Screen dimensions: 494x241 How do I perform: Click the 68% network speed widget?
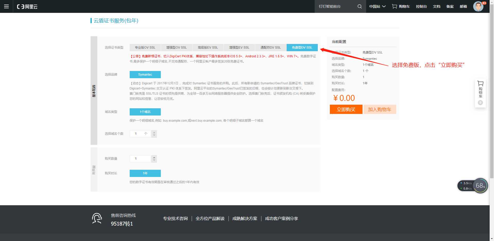click(x=480, y=185)
